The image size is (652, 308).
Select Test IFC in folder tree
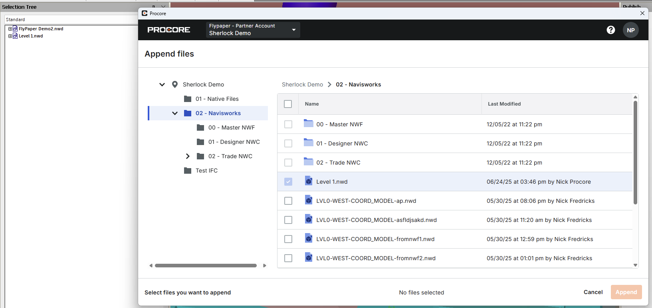[x=207, y=171]
